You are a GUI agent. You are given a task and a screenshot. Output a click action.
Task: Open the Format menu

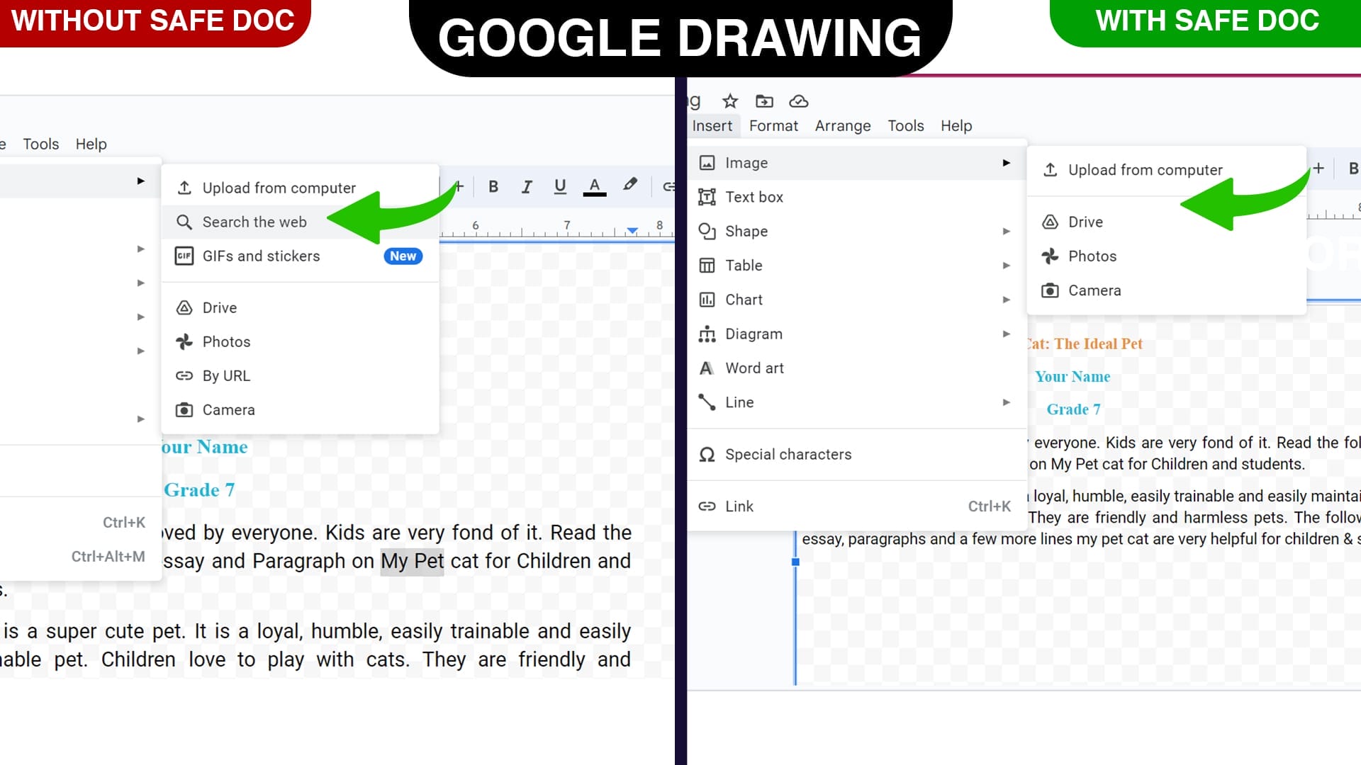coord(773,126)
